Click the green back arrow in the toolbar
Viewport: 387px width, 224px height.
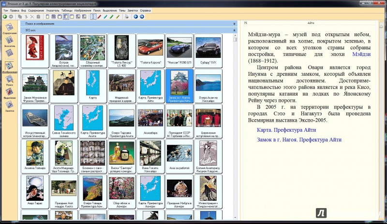pos(5,16)
